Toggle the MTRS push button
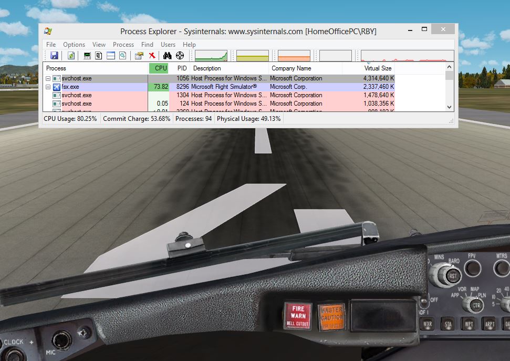Screen dimensions: 510x361 (502, 269)
